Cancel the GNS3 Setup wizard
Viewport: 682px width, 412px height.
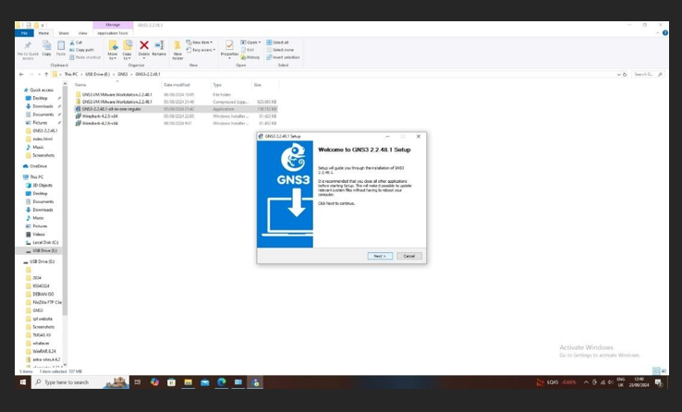pyautogui.click(x=409, y=256)
